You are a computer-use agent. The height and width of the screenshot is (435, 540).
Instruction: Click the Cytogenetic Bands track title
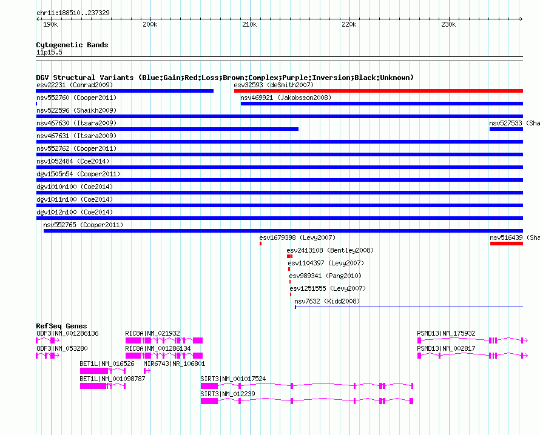[72, 45]
